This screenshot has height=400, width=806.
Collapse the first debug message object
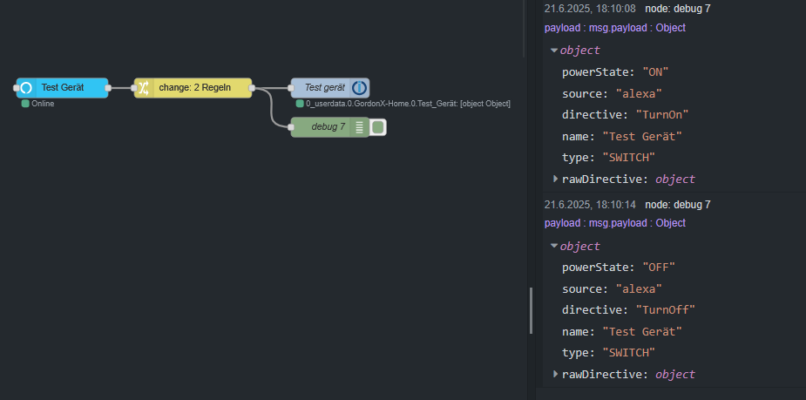pos(554,51)
